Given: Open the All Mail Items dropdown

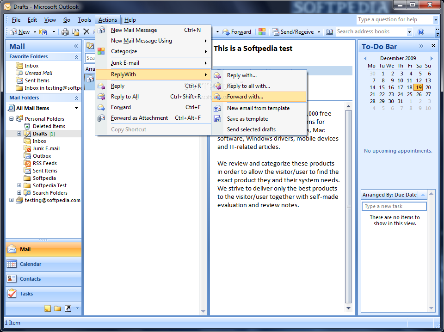Looking at the screenshot, I should tap(76, 108).
